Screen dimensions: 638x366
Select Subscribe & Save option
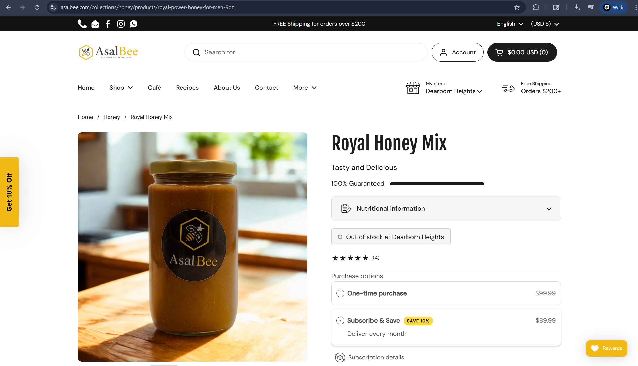pyautogui.click(x=446, y=327)
